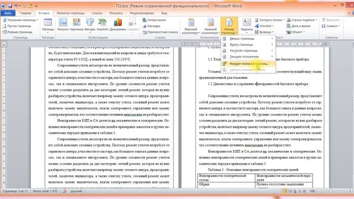Choose Текущее положение menu item
Screen dimensions: 354x199
[x=248, y=56]
